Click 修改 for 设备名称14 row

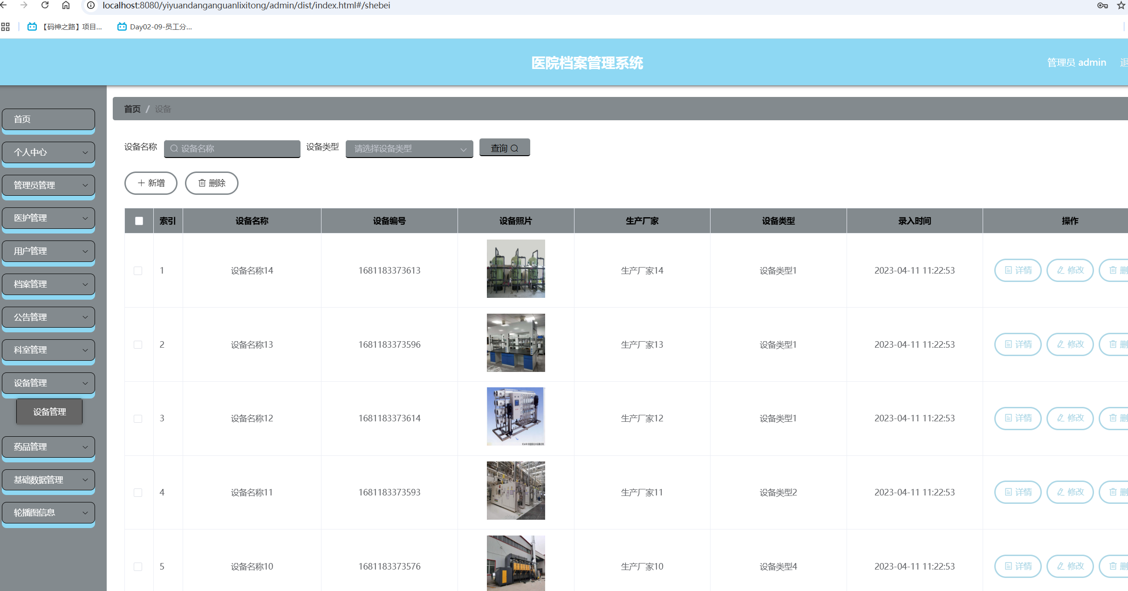point(1070,270)
